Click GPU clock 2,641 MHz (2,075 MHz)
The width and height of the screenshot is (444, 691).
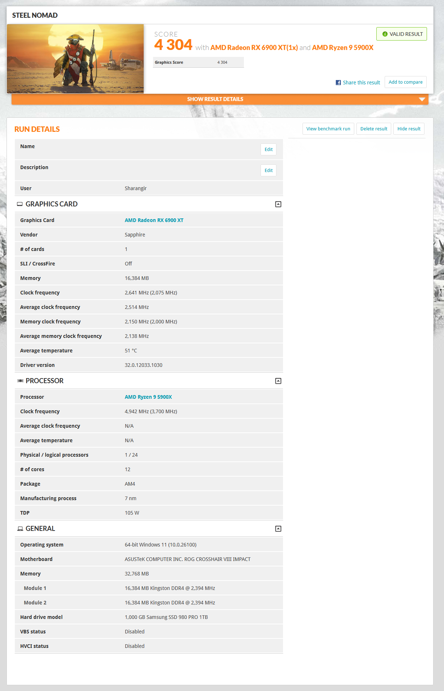(151, 293)
